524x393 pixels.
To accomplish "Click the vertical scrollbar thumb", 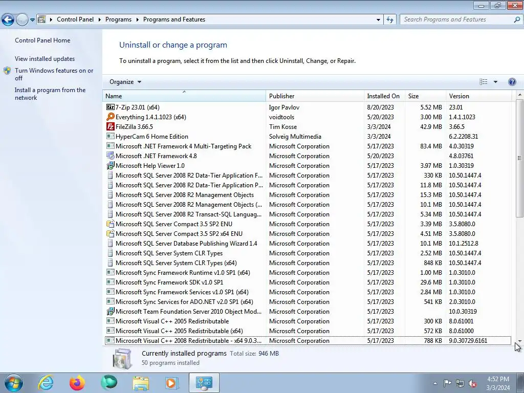I will point(519,158).
